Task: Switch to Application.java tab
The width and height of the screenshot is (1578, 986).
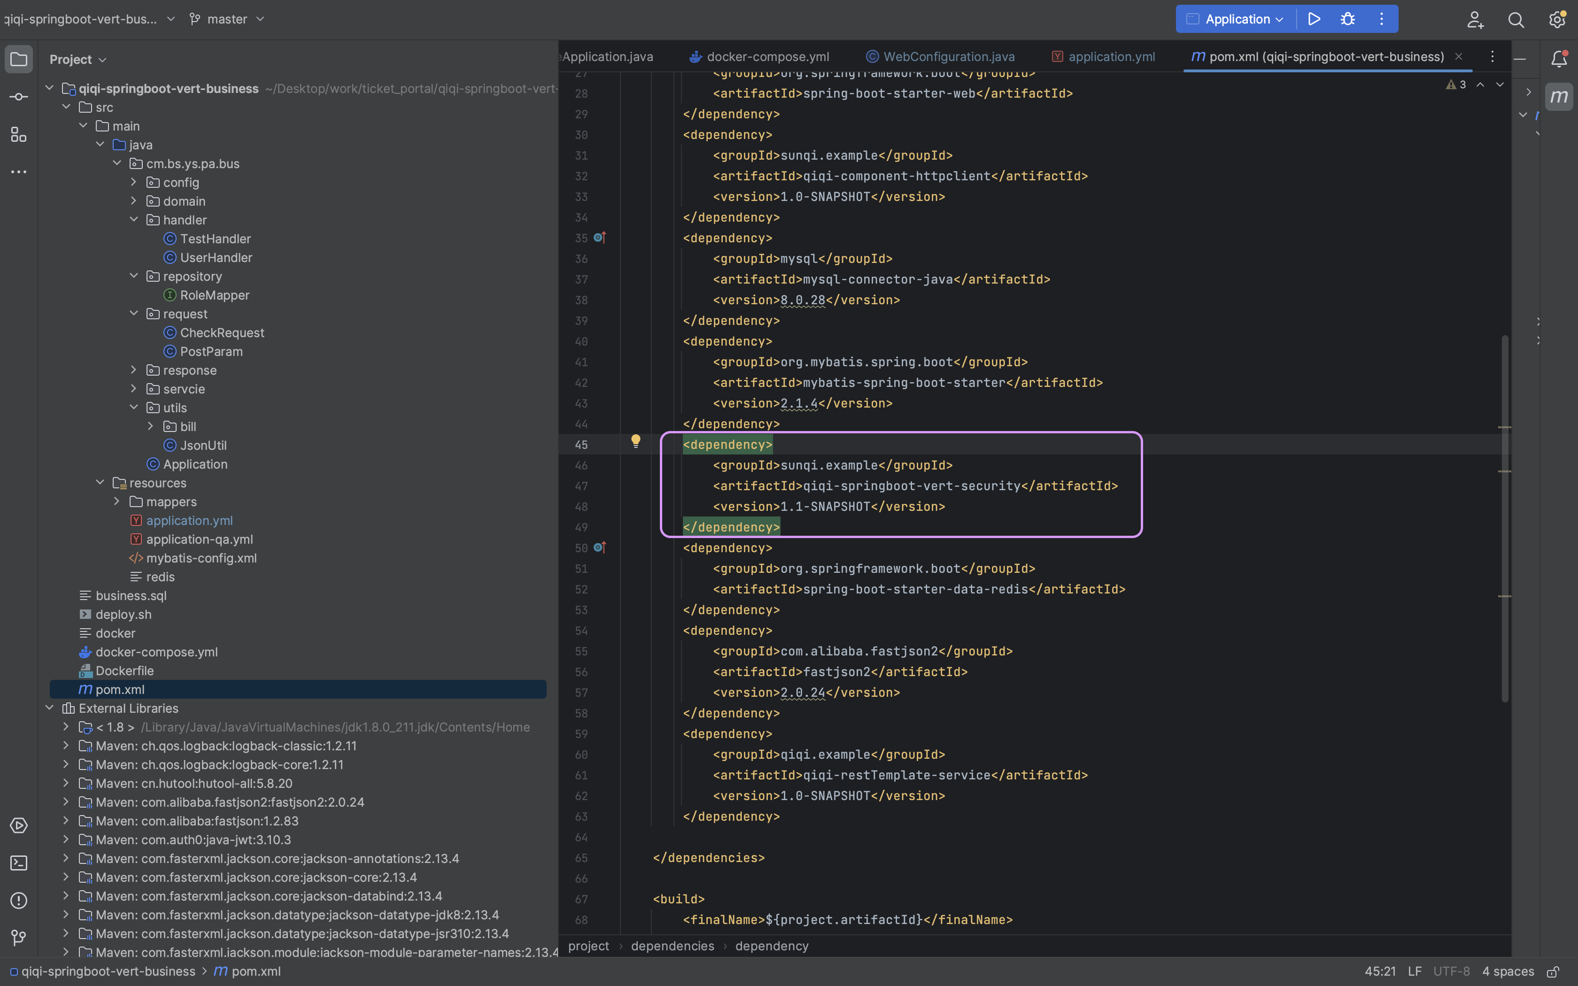Action: [x=606, y=57]
